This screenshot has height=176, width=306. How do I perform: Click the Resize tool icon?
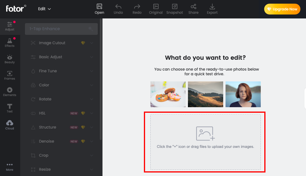pyautogui.click(x=33, y=169)
